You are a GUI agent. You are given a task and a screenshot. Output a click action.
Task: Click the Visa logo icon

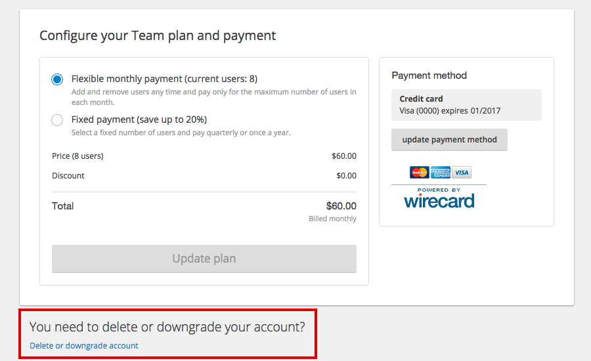coord(462,172)
